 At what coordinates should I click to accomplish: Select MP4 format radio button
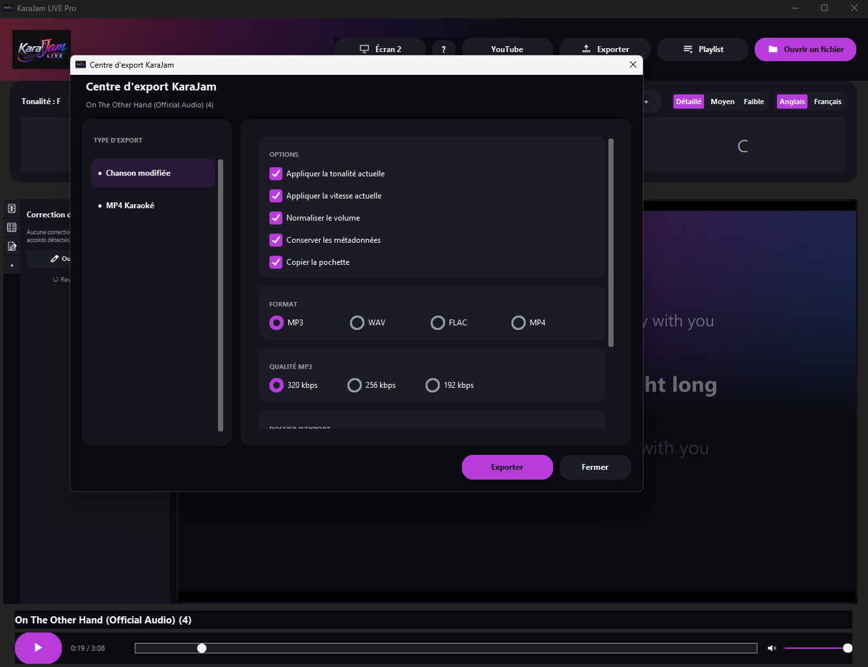pos(519,323)
